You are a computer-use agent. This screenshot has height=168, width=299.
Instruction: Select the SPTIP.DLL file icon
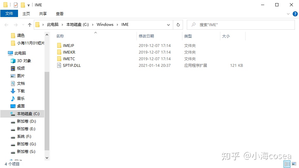(x=59, y=66)
